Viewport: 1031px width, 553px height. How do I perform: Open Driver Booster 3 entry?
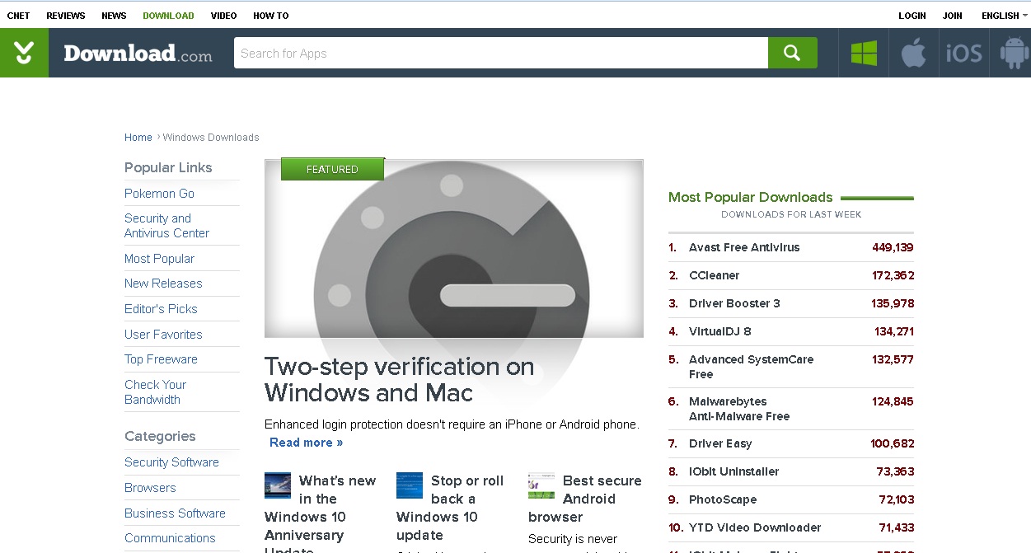pos(734,303)
